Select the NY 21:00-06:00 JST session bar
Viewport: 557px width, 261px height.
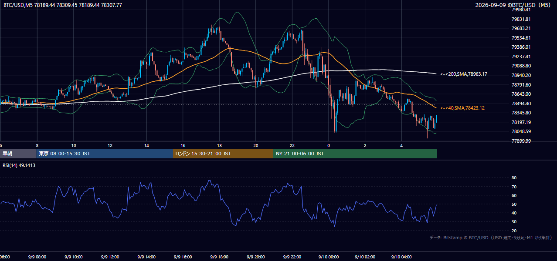[355, 154]
